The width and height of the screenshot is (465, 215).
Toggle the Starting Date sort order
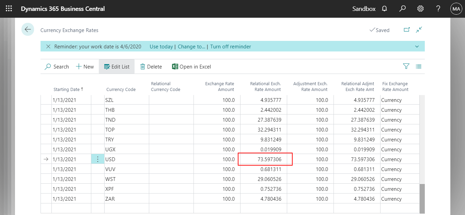pyautogui.click(x=68, y=89)
